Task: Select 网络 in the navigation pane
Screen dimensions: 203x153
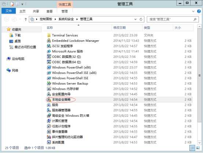Action: click(x=15, y=71)
